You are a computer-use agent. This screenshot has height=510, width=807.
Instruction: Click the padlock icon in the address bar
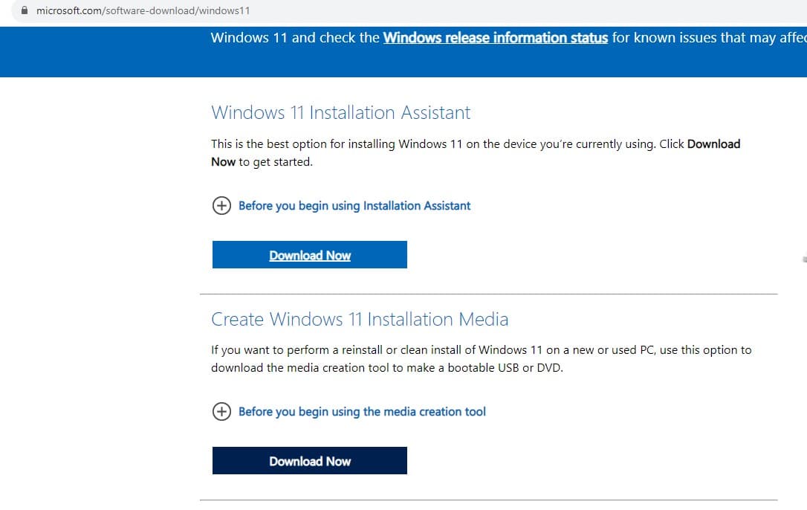pyautogui.click(x=26, y=11)
